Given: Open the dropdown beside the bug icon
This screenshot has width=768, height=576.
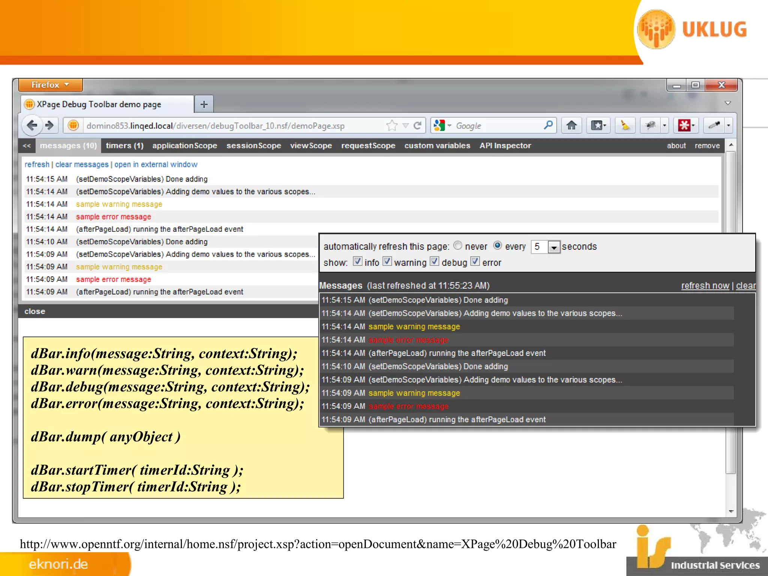Looking at the screenshot, I should click(x=664, y=125).
